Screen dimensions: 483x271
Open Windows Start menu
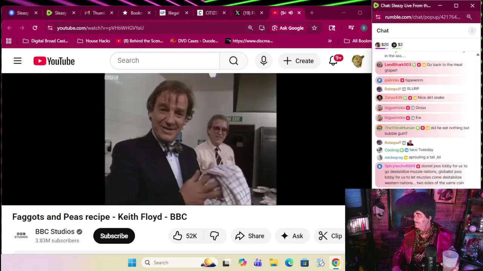[x=132, y=263]
